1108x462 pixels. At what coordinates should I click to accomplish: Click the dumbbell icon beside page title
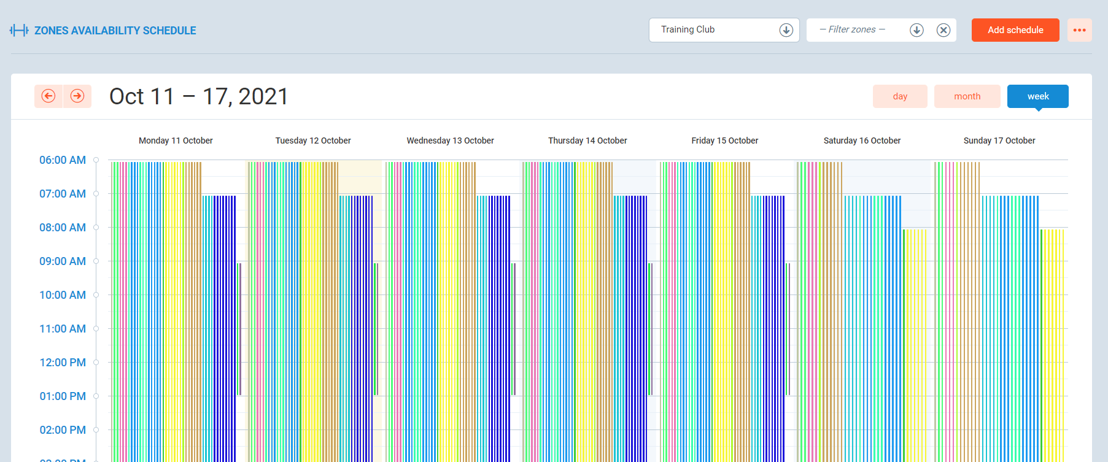(19, 31)
